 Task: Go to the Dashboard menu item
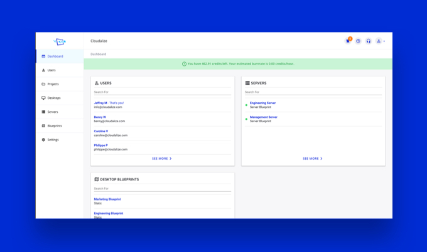tap(60, 56)
